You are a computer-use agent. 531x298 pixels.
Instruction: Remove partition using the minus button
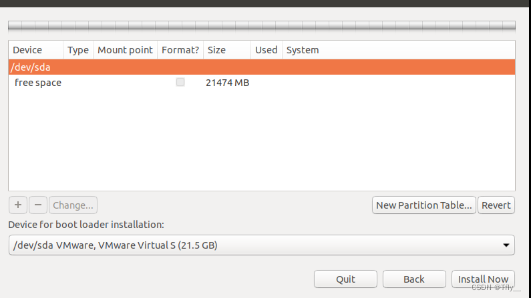(x=38, y=205)
